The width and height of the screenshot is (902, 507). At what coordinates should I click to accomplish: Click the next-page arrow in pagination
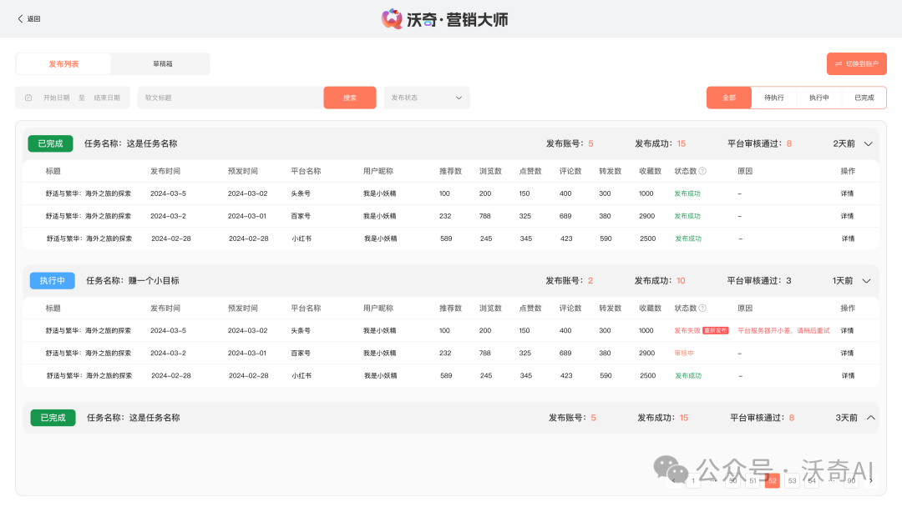[x=870, y=480]
